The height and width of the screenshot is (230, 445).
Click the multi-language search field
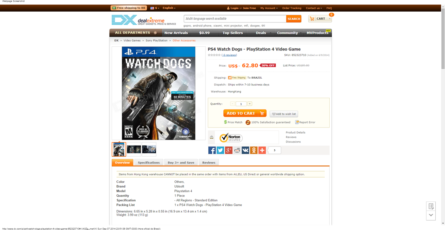click(x=235, y=19)
